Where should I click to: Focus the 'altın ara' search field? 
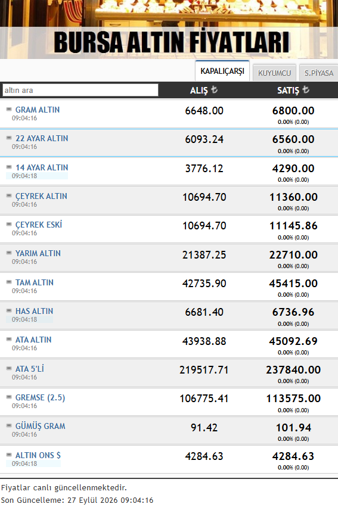tap(80, 90)
